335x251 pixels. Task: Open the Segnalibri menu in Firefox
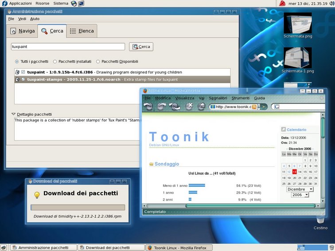pos(218,98)
